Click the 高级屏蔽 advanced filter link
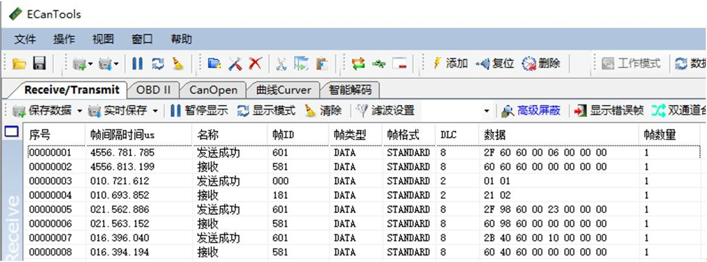 [x=532, y=110]
